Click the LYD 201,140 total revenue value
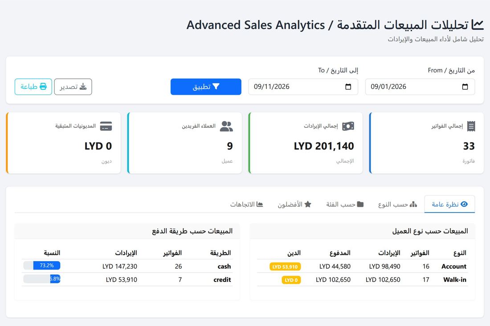The width and height of the screenshot is (490, 326). pos(324,146)
